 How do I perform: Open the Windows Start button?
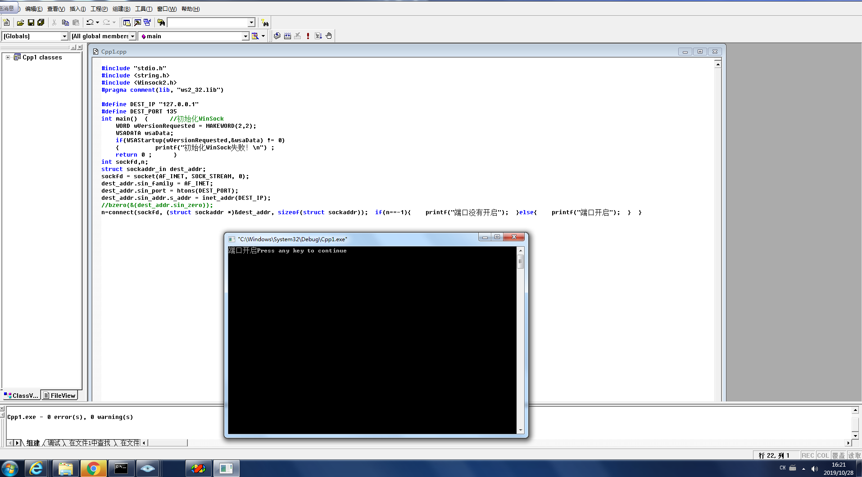point(9,468)
